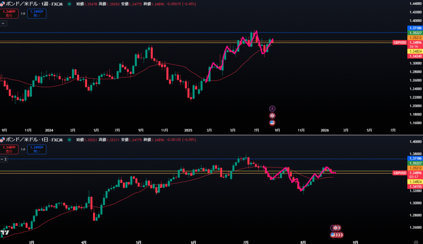Click the 1.26000 label on daily price scale
423x244 pixels.
click(x=416, y=228)
